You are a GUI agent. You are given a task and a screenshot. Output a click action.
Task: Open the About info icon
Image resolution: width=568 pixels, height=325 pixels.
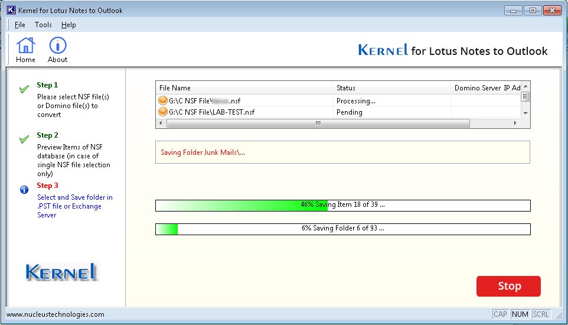(58, 50)
